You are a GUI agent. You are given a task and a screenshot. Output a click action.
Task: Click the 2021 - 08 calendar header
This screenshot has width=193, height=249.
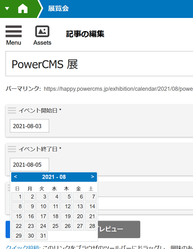pyautogui.click(x=54, y=177)
